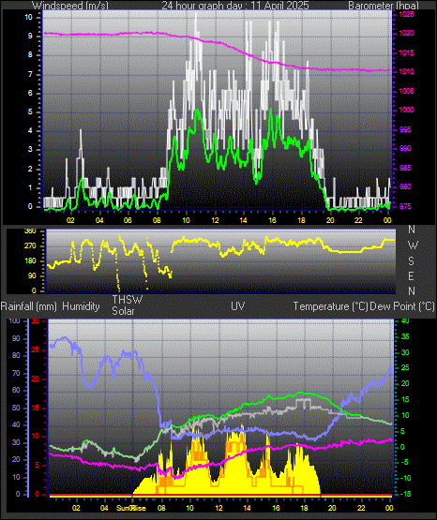Viewport: 437px width, 520px height.
Task: Click the red rainfall scale value 15
Action: pos(36,409)
